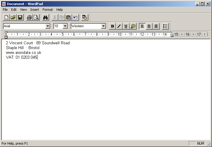The height and width of the screenshot is (147, 212).
Task: Click the Cut scissors icon
Action: (x=55, y=17)
